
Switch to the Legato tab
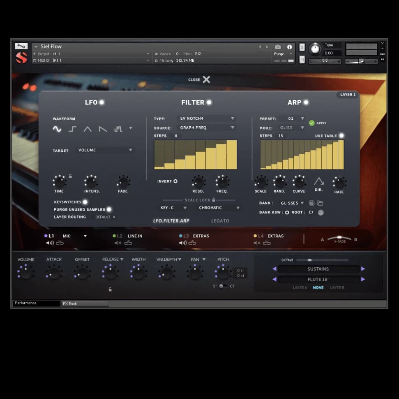click(x=220, y=221)
